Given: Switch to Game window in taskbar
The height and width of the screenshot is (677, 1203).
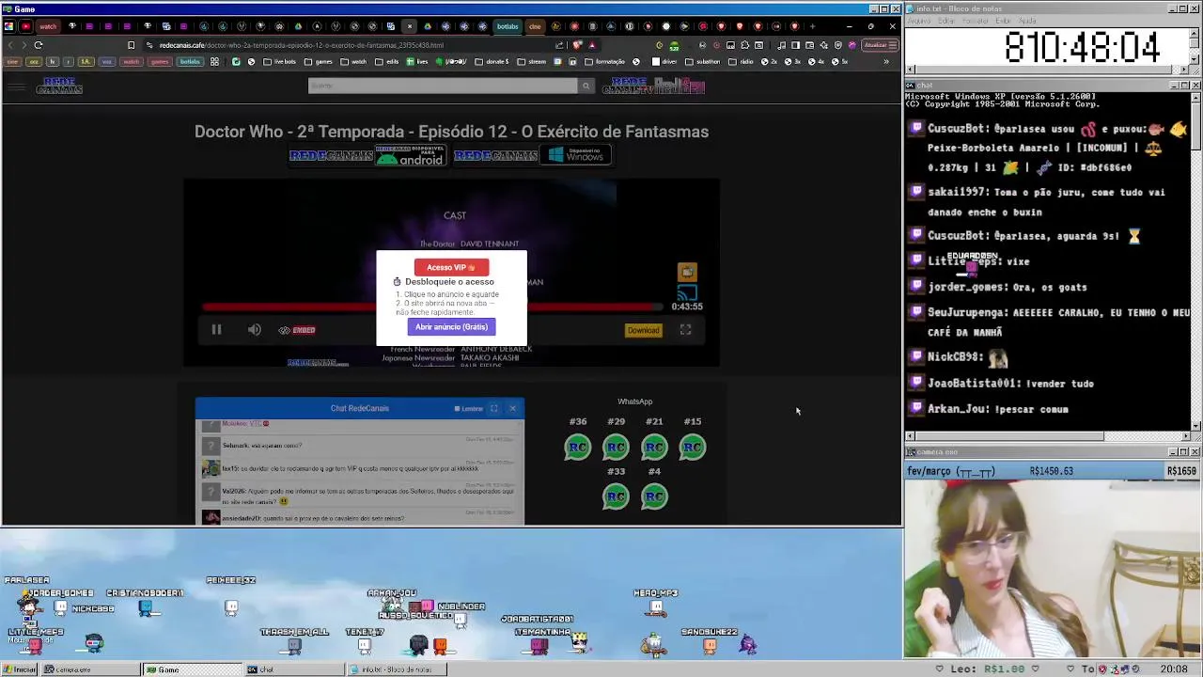Looking at the screenshot, I should [x=191, y=669].
